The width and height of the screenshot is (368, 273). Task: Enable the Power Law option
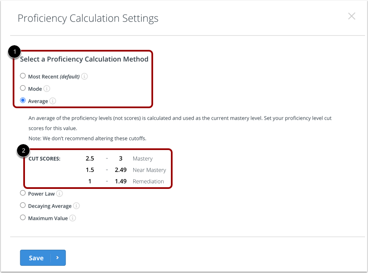[x=23, y=193]
